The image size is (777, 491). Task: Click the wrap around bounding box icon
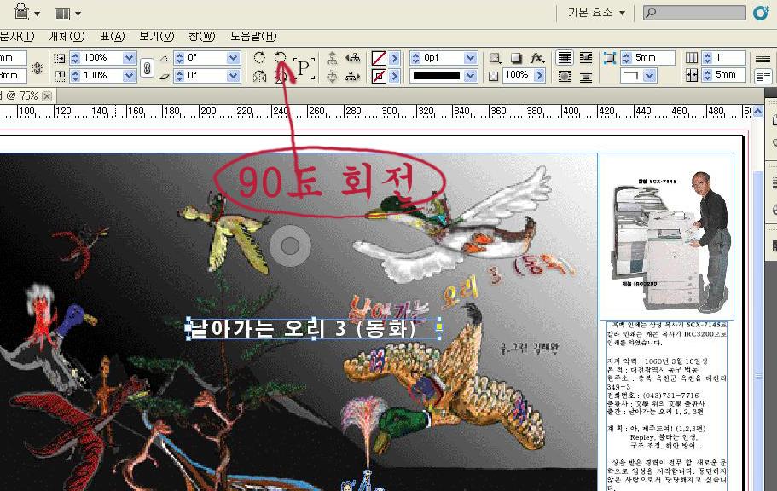585,58
